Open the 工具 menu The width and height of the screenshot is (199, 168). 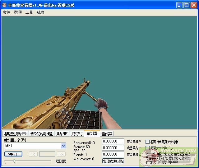tap(29, 12)
